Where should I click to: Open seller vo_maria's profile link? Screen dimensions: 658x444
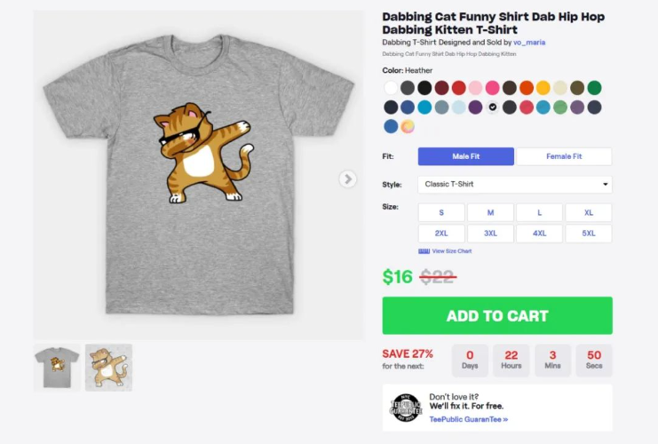(530, 43)
